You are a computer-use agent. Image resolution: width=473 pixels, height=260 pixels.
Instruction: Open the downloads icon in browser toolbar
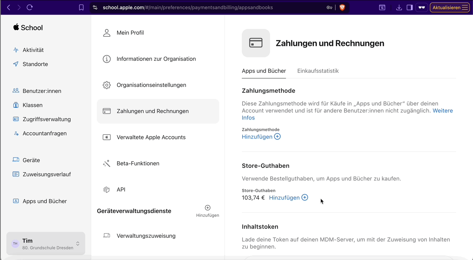click(399, 7)
